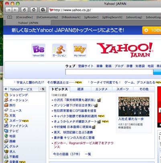The width and height of the screenshot is (161, 163).
Task: Open the 一覧 button in the Yahoo!サービス header
Action: (42, 89)
